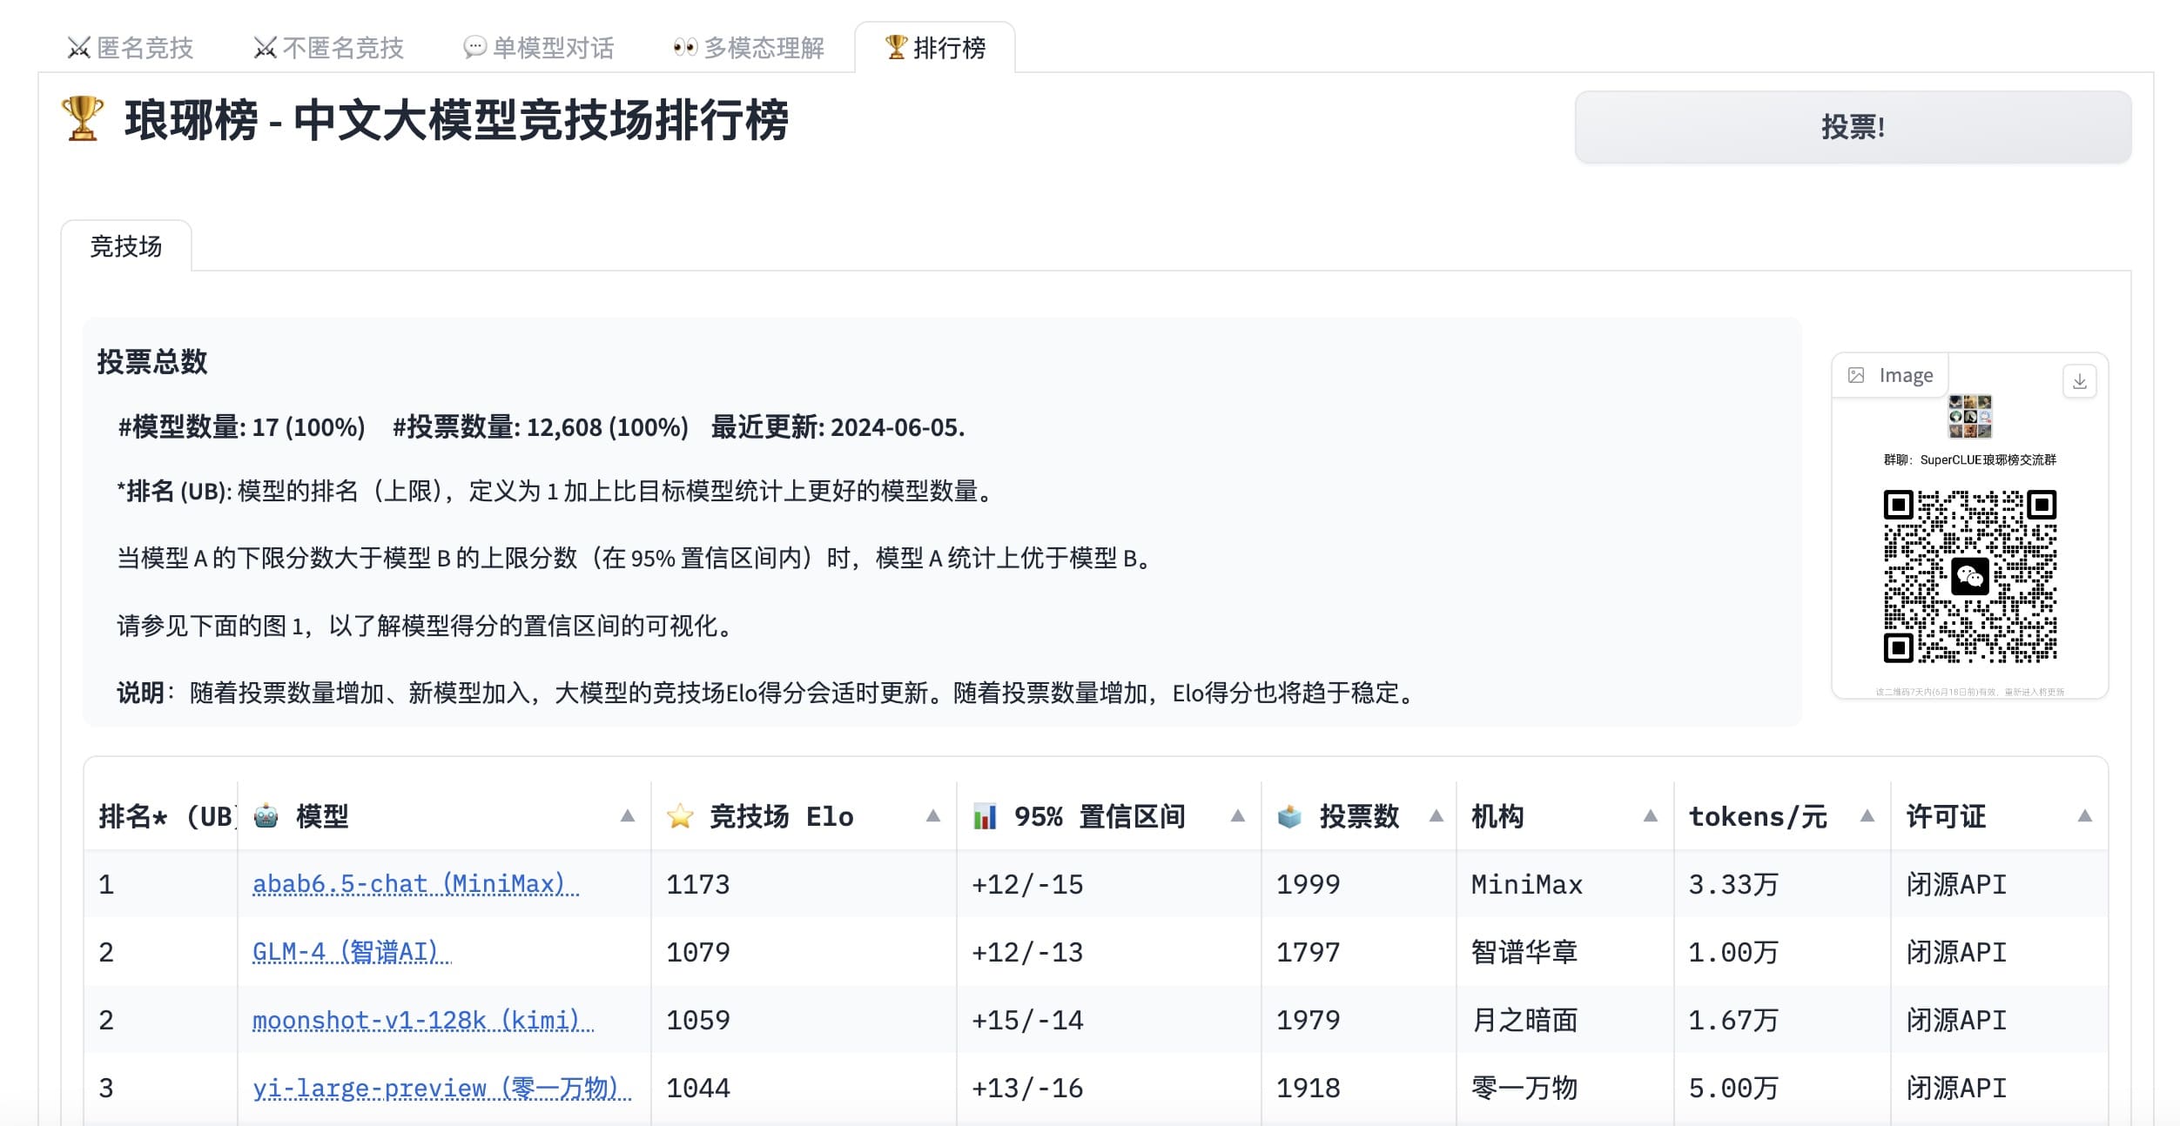2180x1126 pixels.
Task: Sort table by 投票数 arrow
Action: pyautogui.click(x=1436, y=816)
